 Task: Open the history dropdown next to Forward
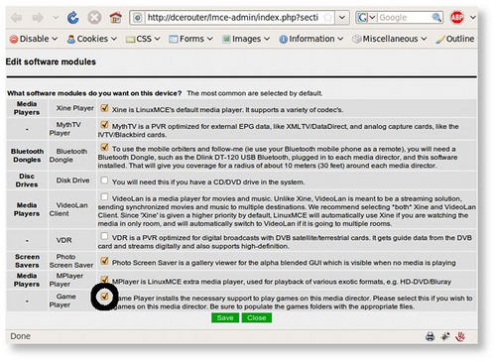[56, 17]
